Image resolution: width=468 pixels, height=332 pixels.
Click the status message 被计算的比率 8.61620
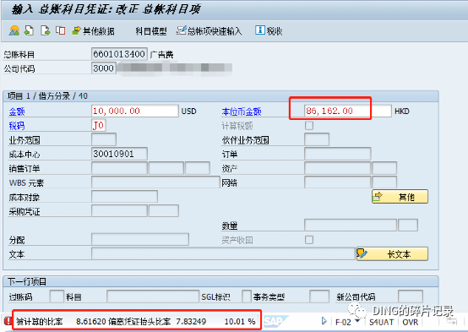pos(61,321)
